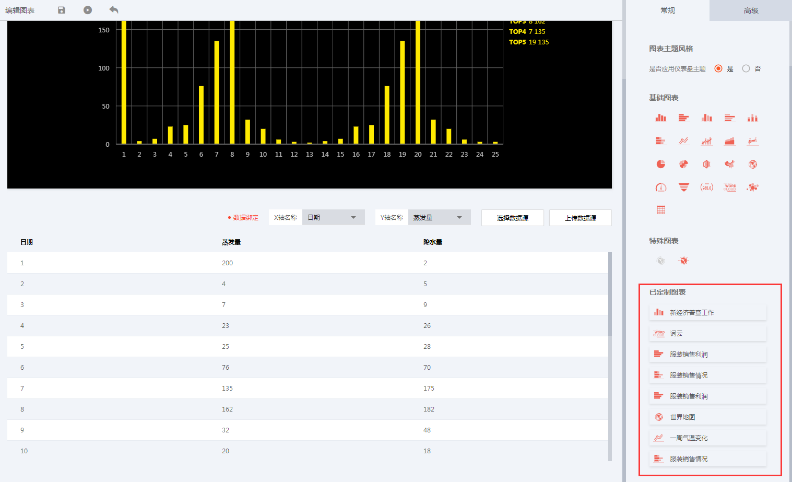Select the line chart type
Viewport: 792px width, 482px height.
click(x=684, y=141)
